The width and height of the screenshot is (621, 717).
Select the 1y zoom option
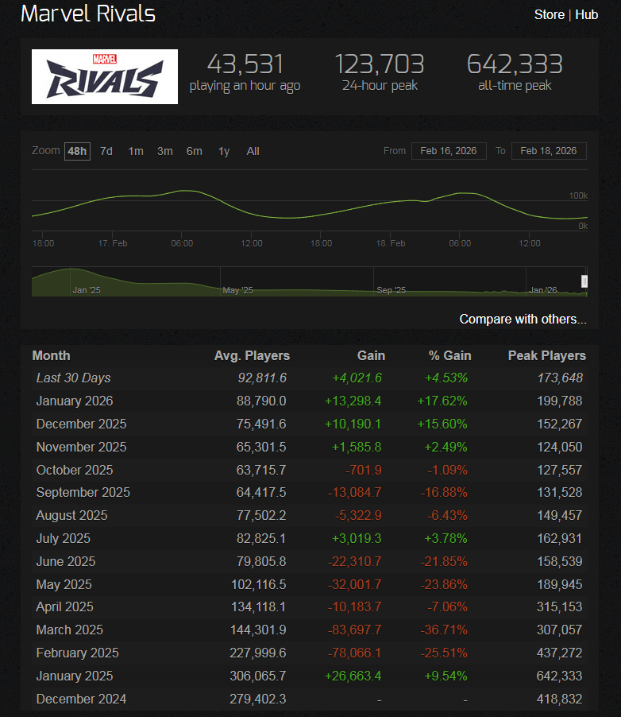coord(224,151)
